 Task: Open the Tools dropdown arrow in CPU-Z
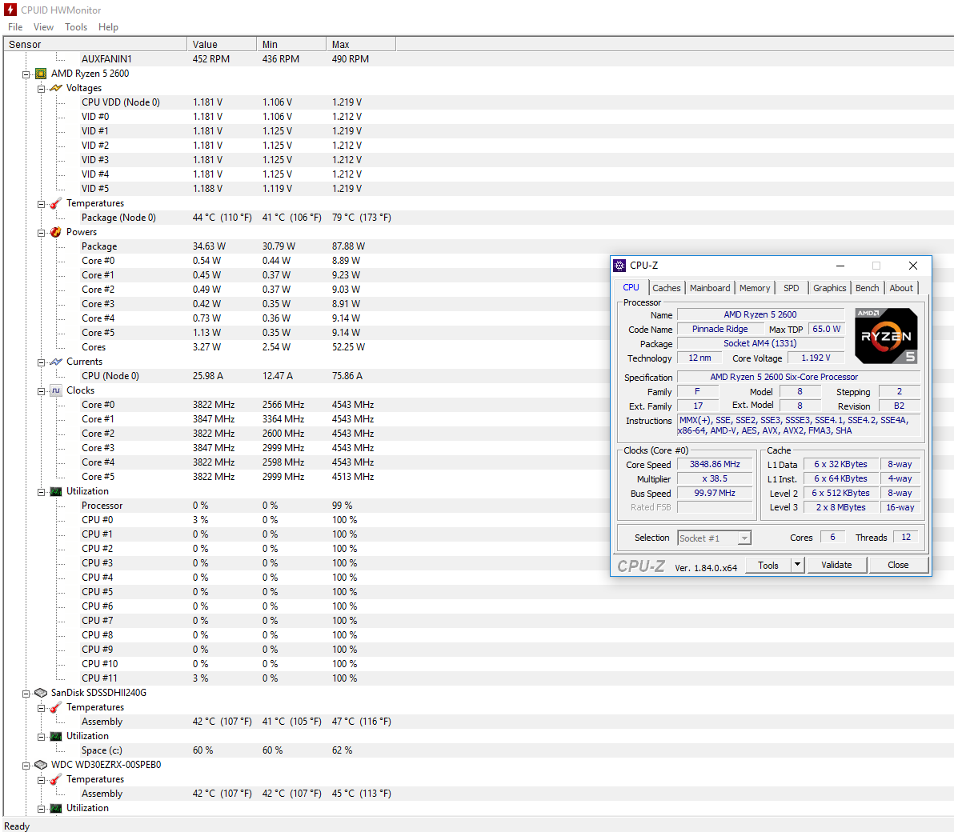(798, 565)
